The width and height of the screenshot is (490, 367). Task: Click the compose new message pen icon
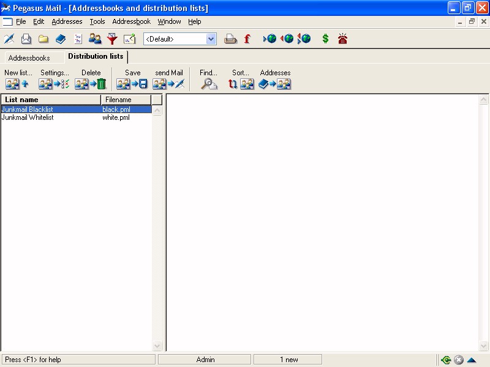pyautogui.click(x=9, y=39)
